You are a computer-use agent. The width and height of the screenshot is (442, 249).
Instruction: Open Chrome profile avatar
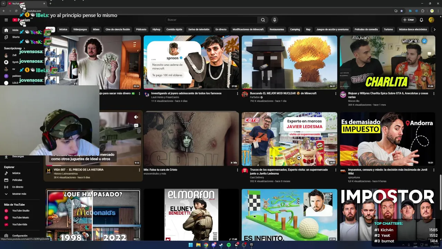tap(432, 11)
